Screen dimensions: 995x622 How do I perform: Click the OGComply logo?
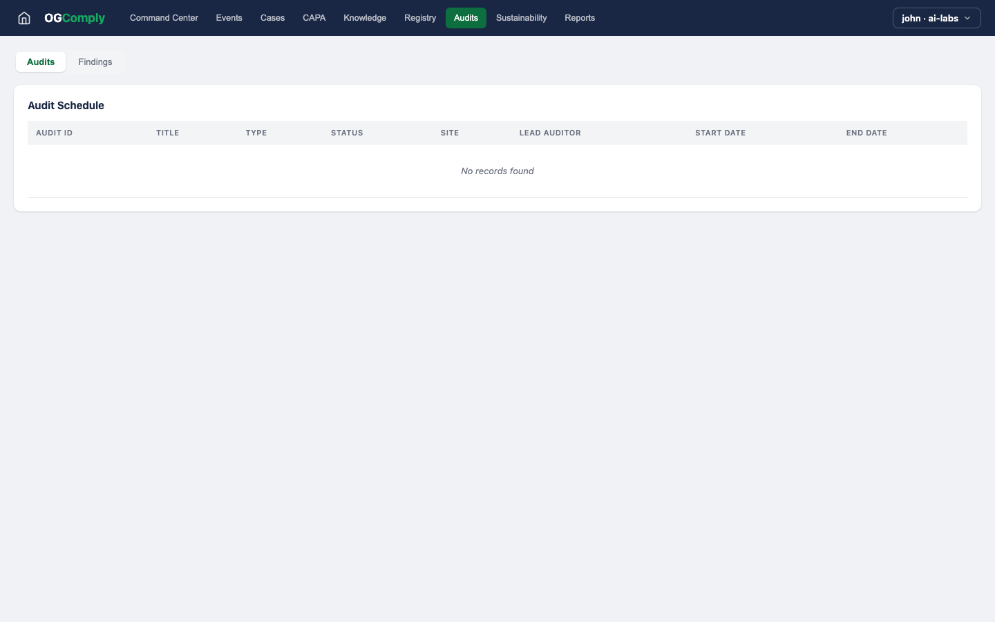[x=75, y=18]
